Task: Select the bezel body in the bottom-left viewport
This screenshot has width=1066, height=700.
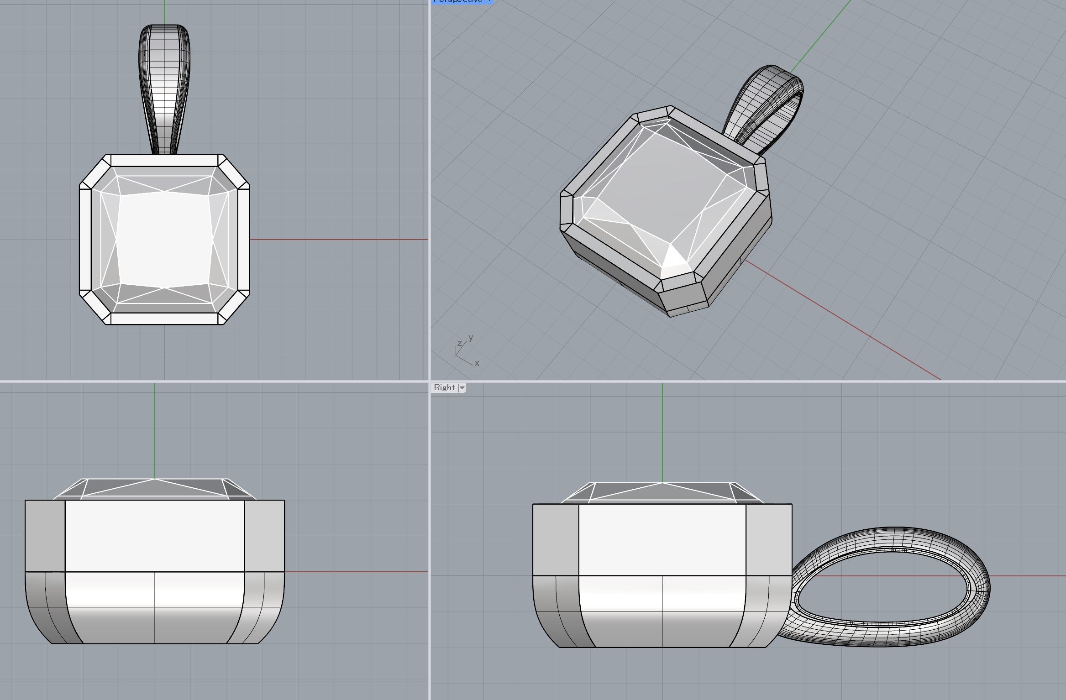Action: [155, 572]
